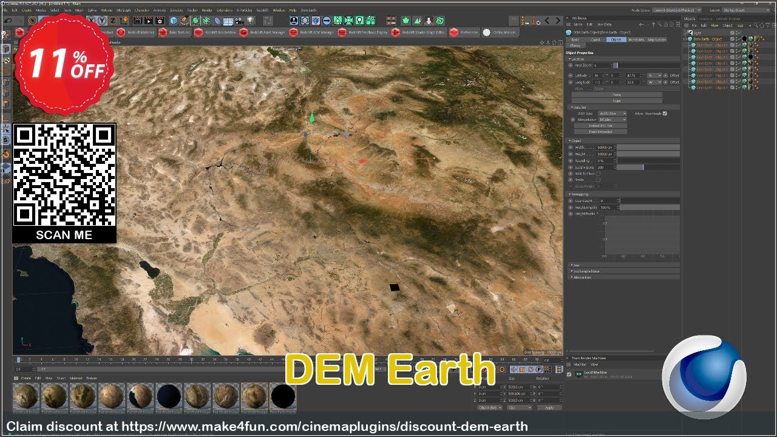Click the blue Cube primitive icon
Viewport: 777px width, 437px height.
click(x=174, y=20)
